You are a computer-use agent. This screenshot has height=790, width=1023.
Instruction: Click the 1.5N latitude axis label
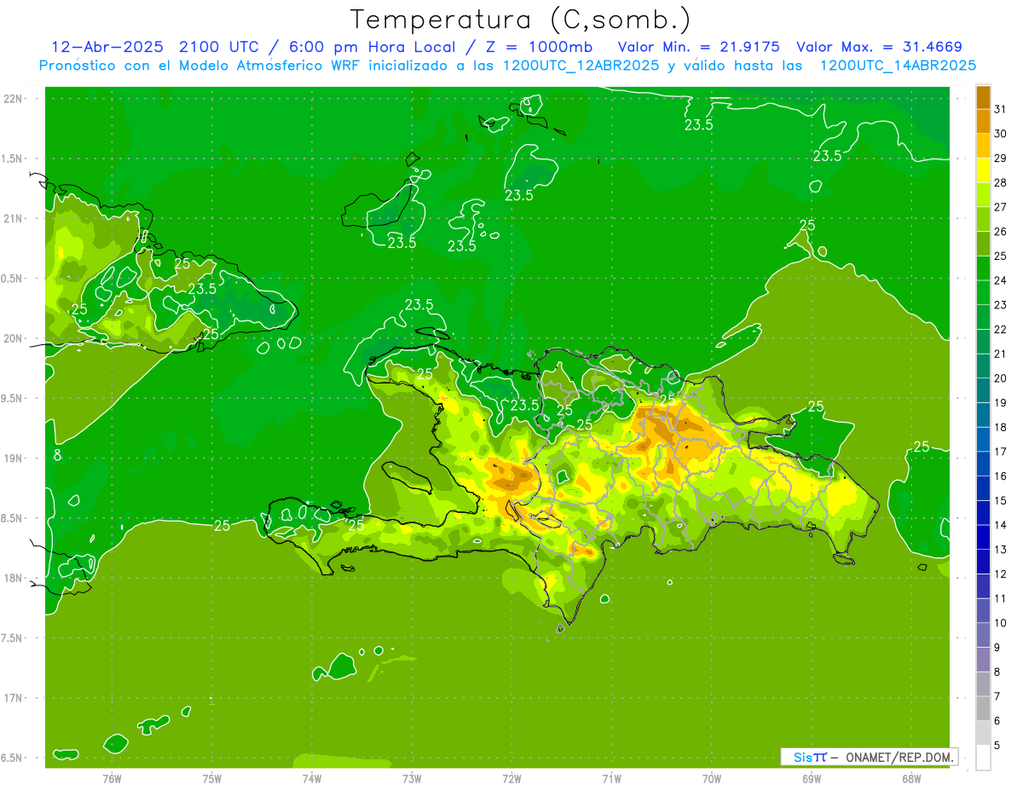(13, 159)
